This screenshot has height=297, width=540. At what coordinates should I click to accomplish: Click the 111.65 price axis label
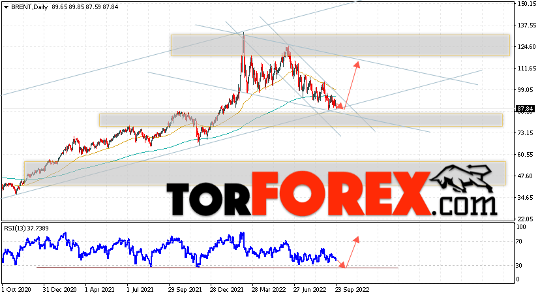click(x=527, y=69)
